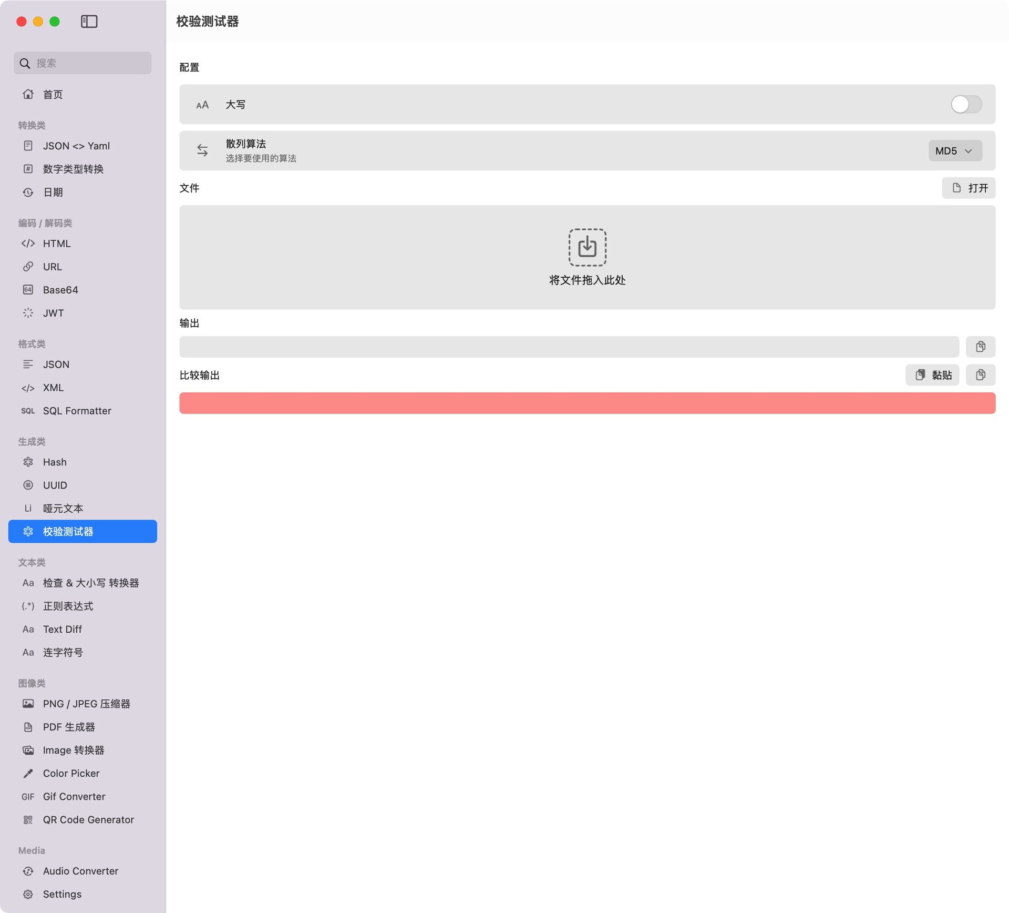The width and height of the screenshot is (1009, 913).
Task: Click the Settings gear icon
Action: pyautogui.click(x=28, y=895)
